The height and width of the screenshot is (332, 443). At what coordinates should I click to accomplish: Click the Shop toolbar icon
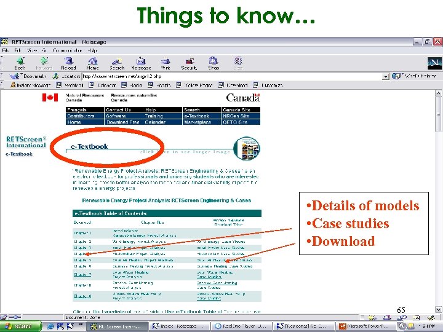(214, 63)
